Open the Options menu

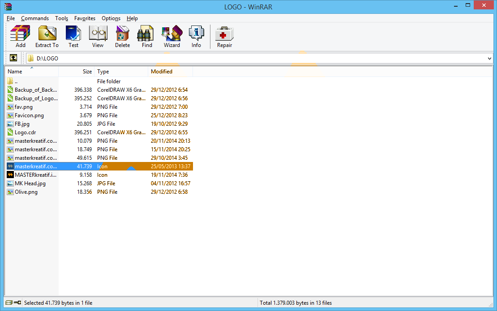(x=111, y=18)
